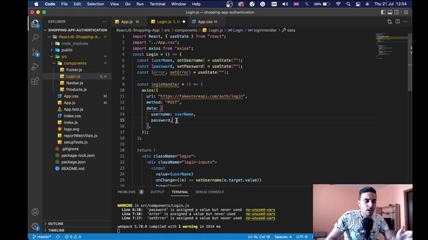
Task: Open the DEBUG CONSOLE panel tab
Action: tap(209, 192)
